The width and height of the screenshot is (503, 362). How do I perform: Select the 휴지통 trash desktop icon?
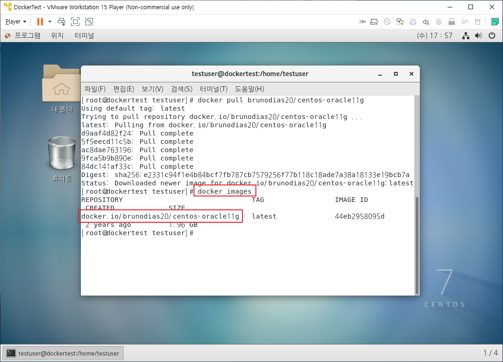(x=61, y=159)
